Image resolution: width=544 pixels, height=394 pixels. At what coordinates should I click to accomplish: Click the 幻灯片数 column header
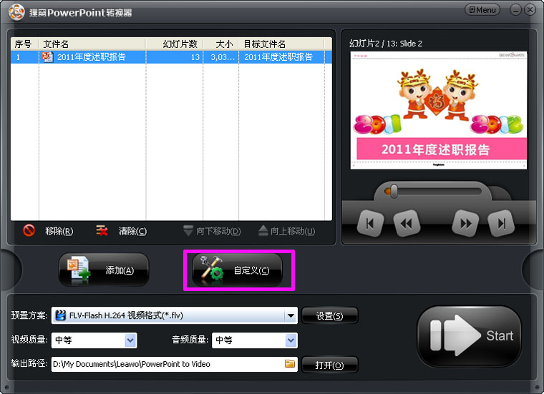tap(174, 44)
